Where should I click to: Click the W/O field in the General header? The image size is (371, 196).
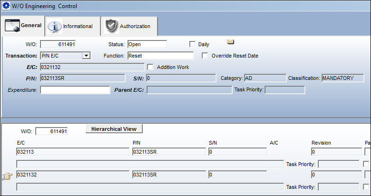tap(58, 44)
